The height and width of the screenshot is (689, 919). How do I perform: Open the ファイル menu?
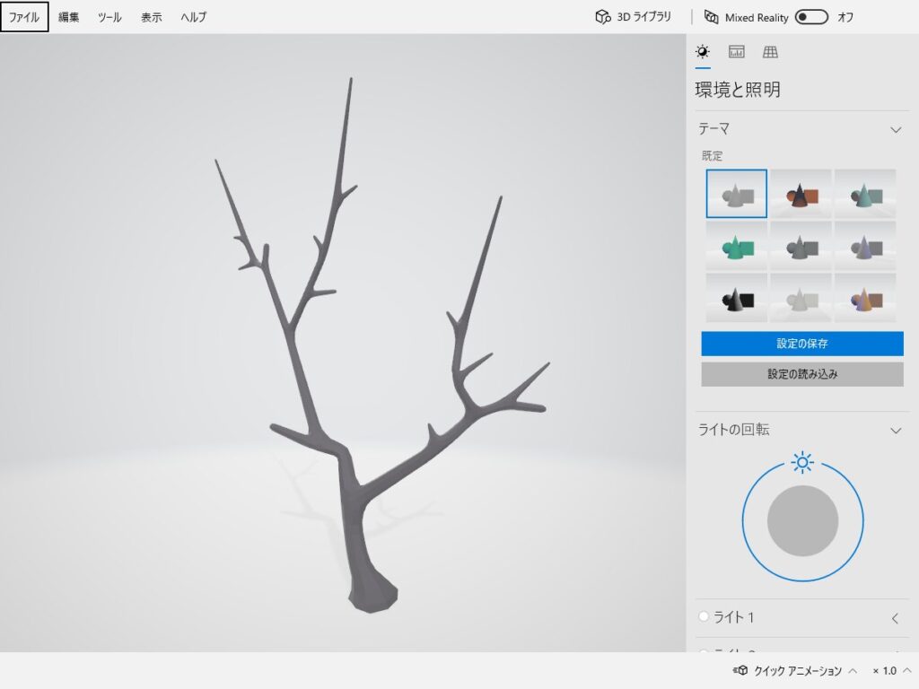point(24,17)
